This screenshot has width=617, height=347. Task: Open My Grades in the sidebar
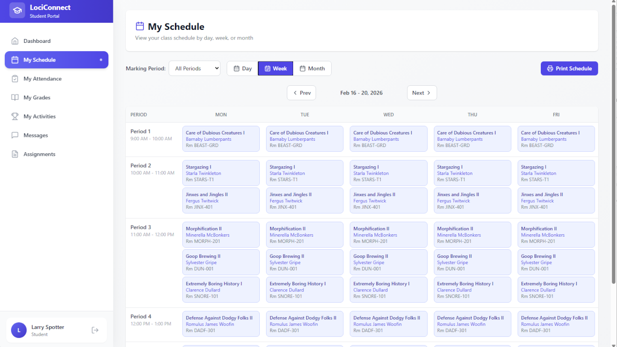(x=37, y=97)
